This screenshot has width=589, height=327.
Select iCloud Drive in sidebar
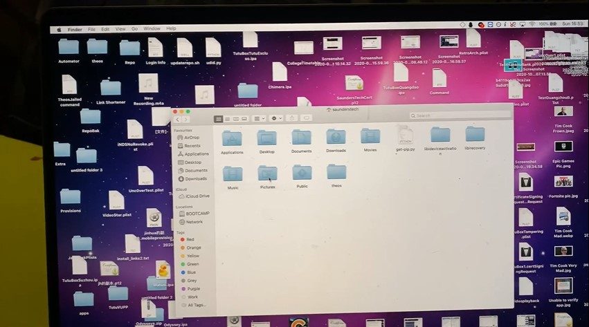(x=194, y=196)
